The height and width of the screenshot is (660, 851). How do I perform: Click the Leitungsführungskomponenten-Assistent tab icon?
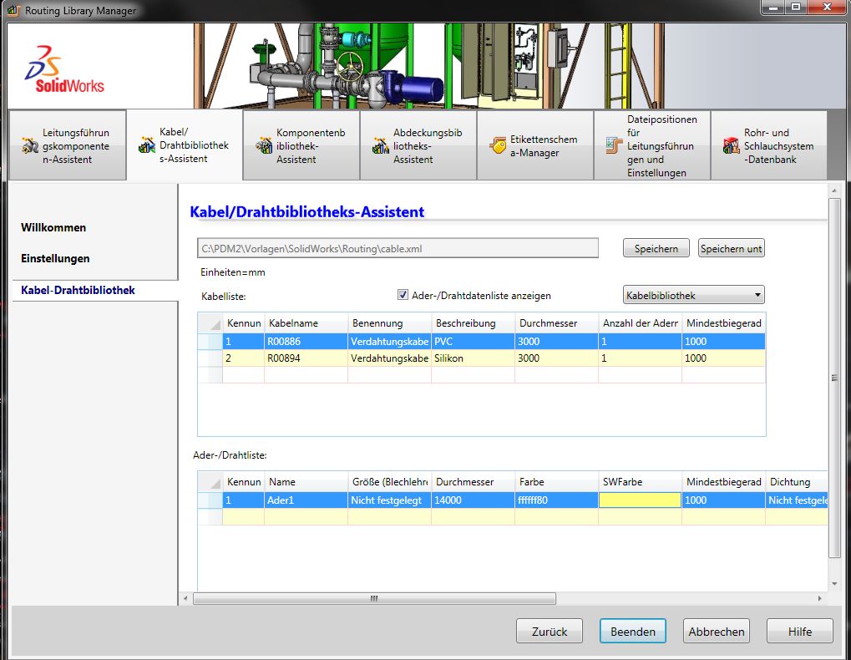point(30,146)
